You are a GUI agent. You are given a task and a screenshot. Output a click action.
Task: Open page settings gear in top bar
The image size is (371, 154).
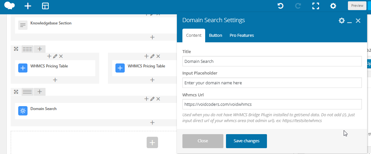[333, 6]
